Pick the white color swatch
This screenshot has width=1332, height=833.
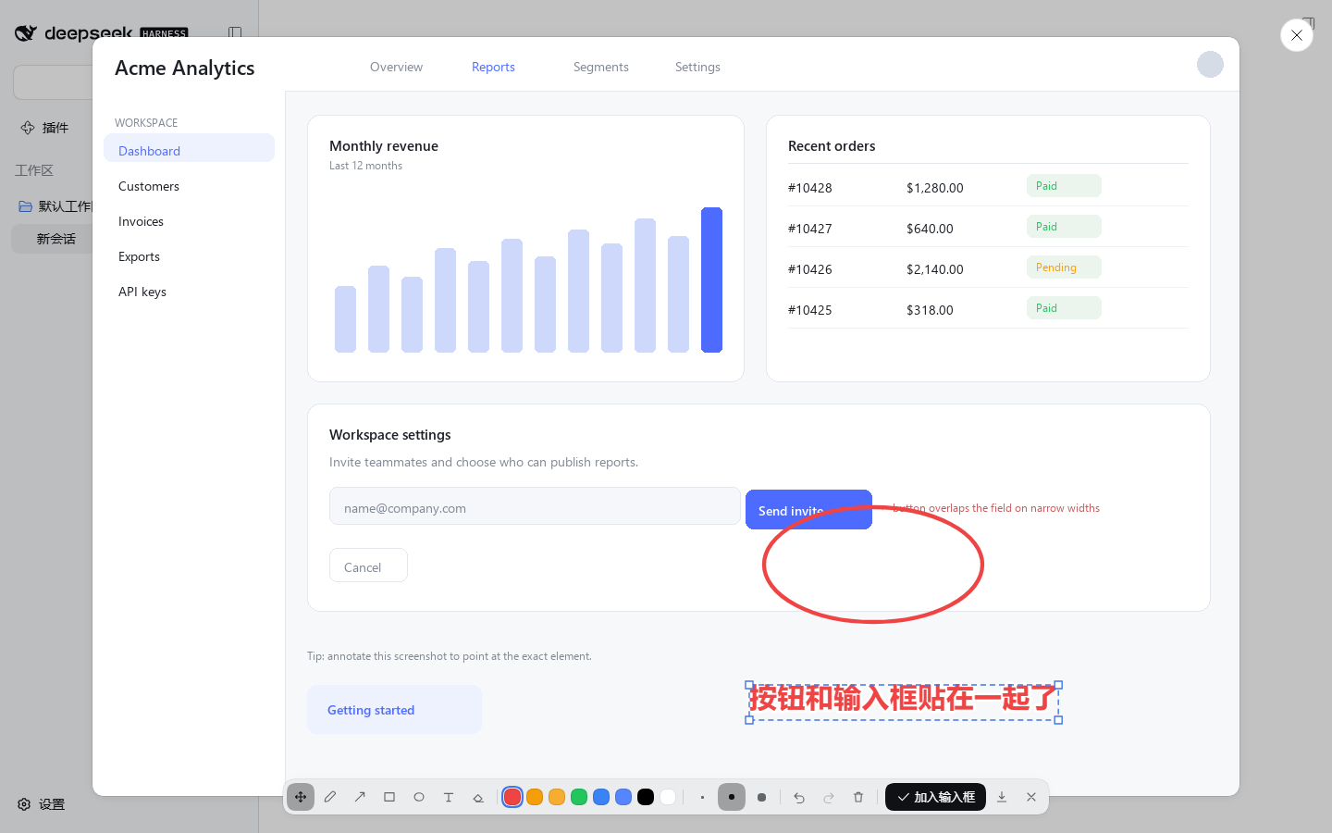tap(668, 797)
